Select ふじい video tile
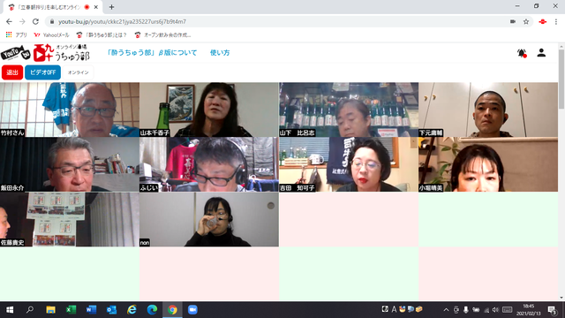 point(209,164)
